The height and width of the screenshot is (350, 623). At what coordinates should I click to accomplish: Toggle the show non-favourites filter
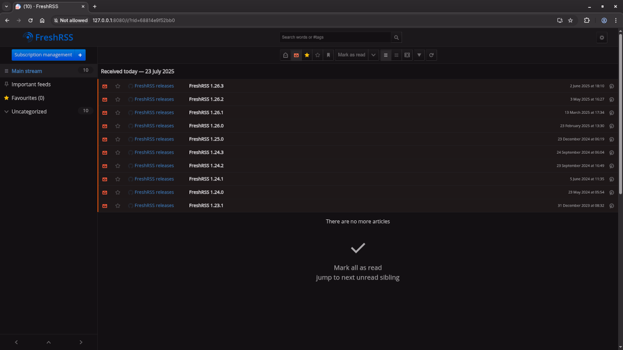point(318,55)
